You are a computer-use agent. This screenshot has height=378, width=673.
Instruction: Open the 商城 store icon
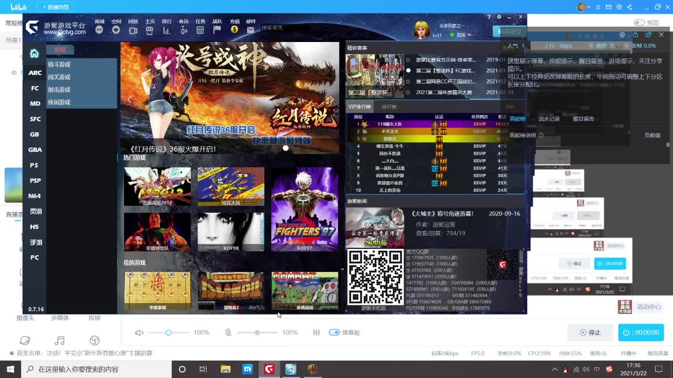tap(99, 30)
